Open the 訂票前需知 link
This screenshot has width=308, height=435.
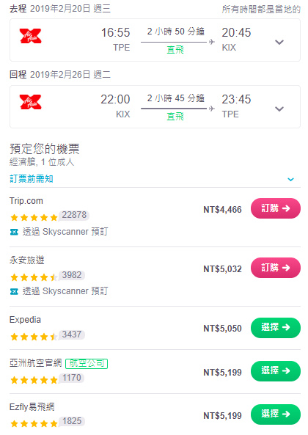pos(32,179)
